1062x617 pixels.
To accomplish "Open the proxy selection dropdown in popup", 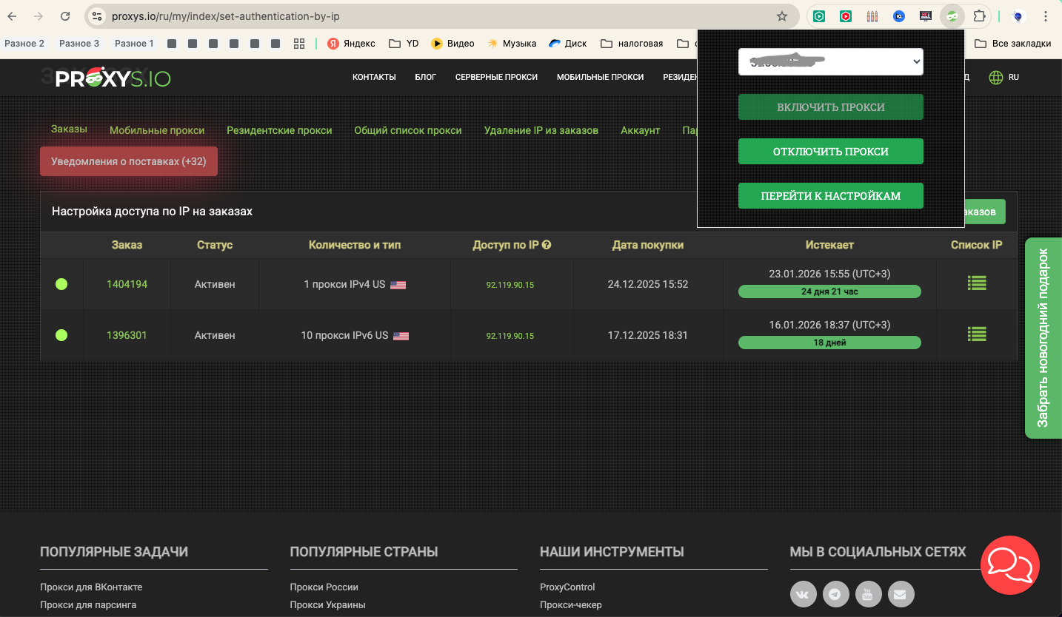I will (x=831, y=62).
